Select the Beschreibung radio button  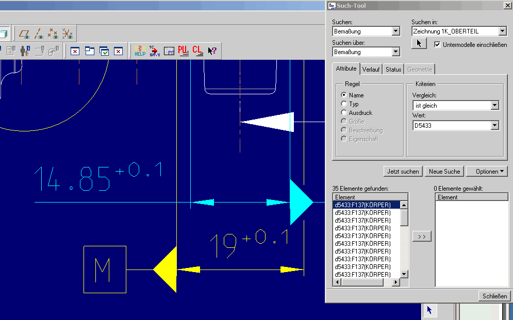(343, 130)
